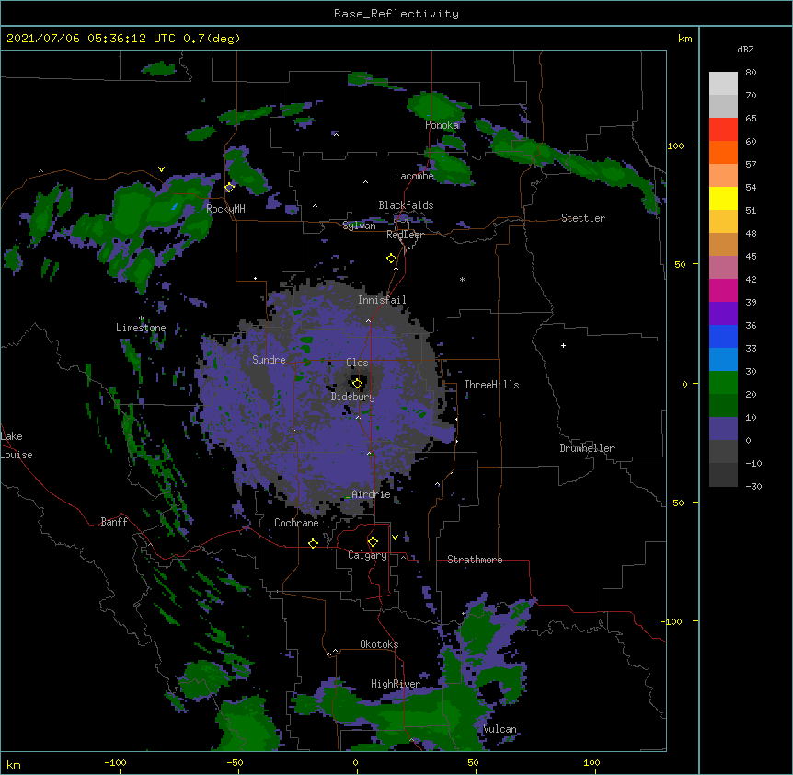Click the Vulcan town label
This screenshot has height=775, width=793.
tap(500, 729)
